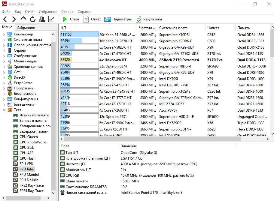Go up one level with the up arrow icon
Image resolution: width=274 pixels, height=201 pixels.
(x=23, y=19)
